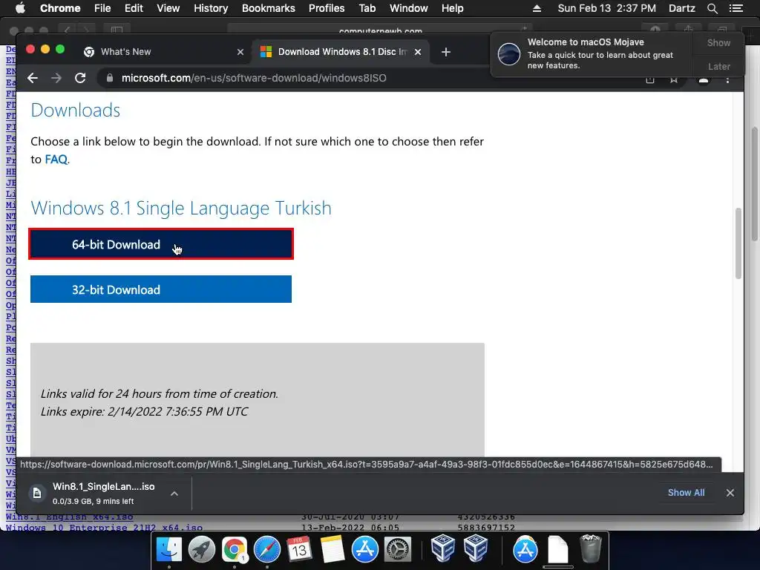Viewport: 760px width, 570px height.
Task: Open Notification Center from the menu bar
Action: coord(736,8)
